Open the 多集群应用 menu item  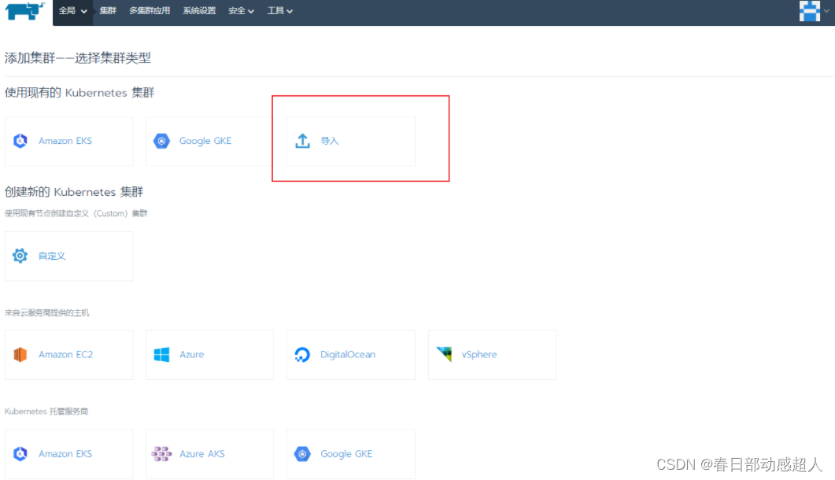(150, 11)
